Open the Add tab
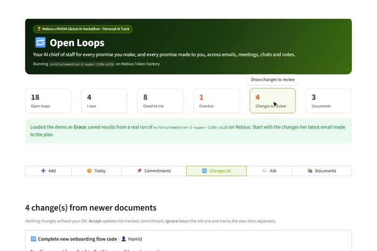The image size is (377, 251). [x=48, y=171]
